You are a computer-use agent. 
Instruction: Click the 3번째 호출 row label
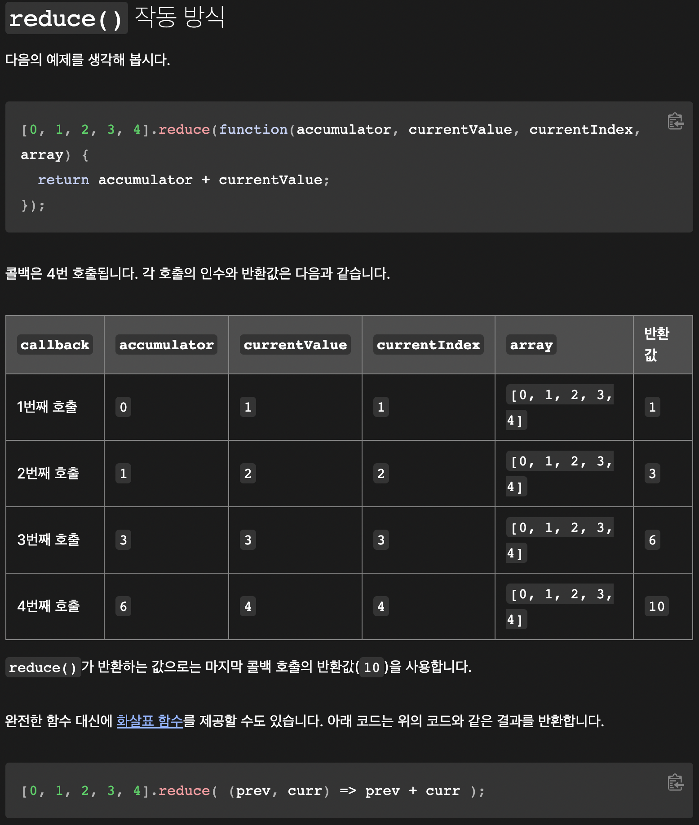48,540
